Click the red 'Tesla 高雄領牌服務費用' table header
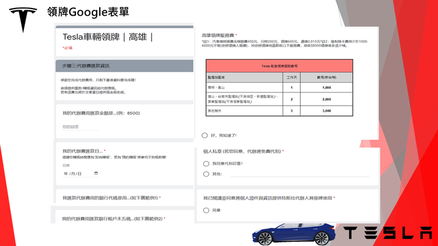Screen dimensions: 438x246 (279, 66)
